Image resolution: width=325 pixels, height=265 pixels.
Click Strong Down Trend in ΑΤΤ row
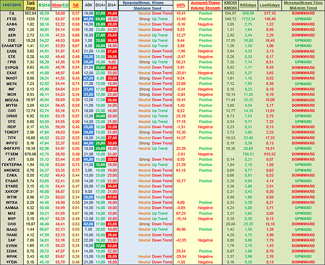(155, 159)
